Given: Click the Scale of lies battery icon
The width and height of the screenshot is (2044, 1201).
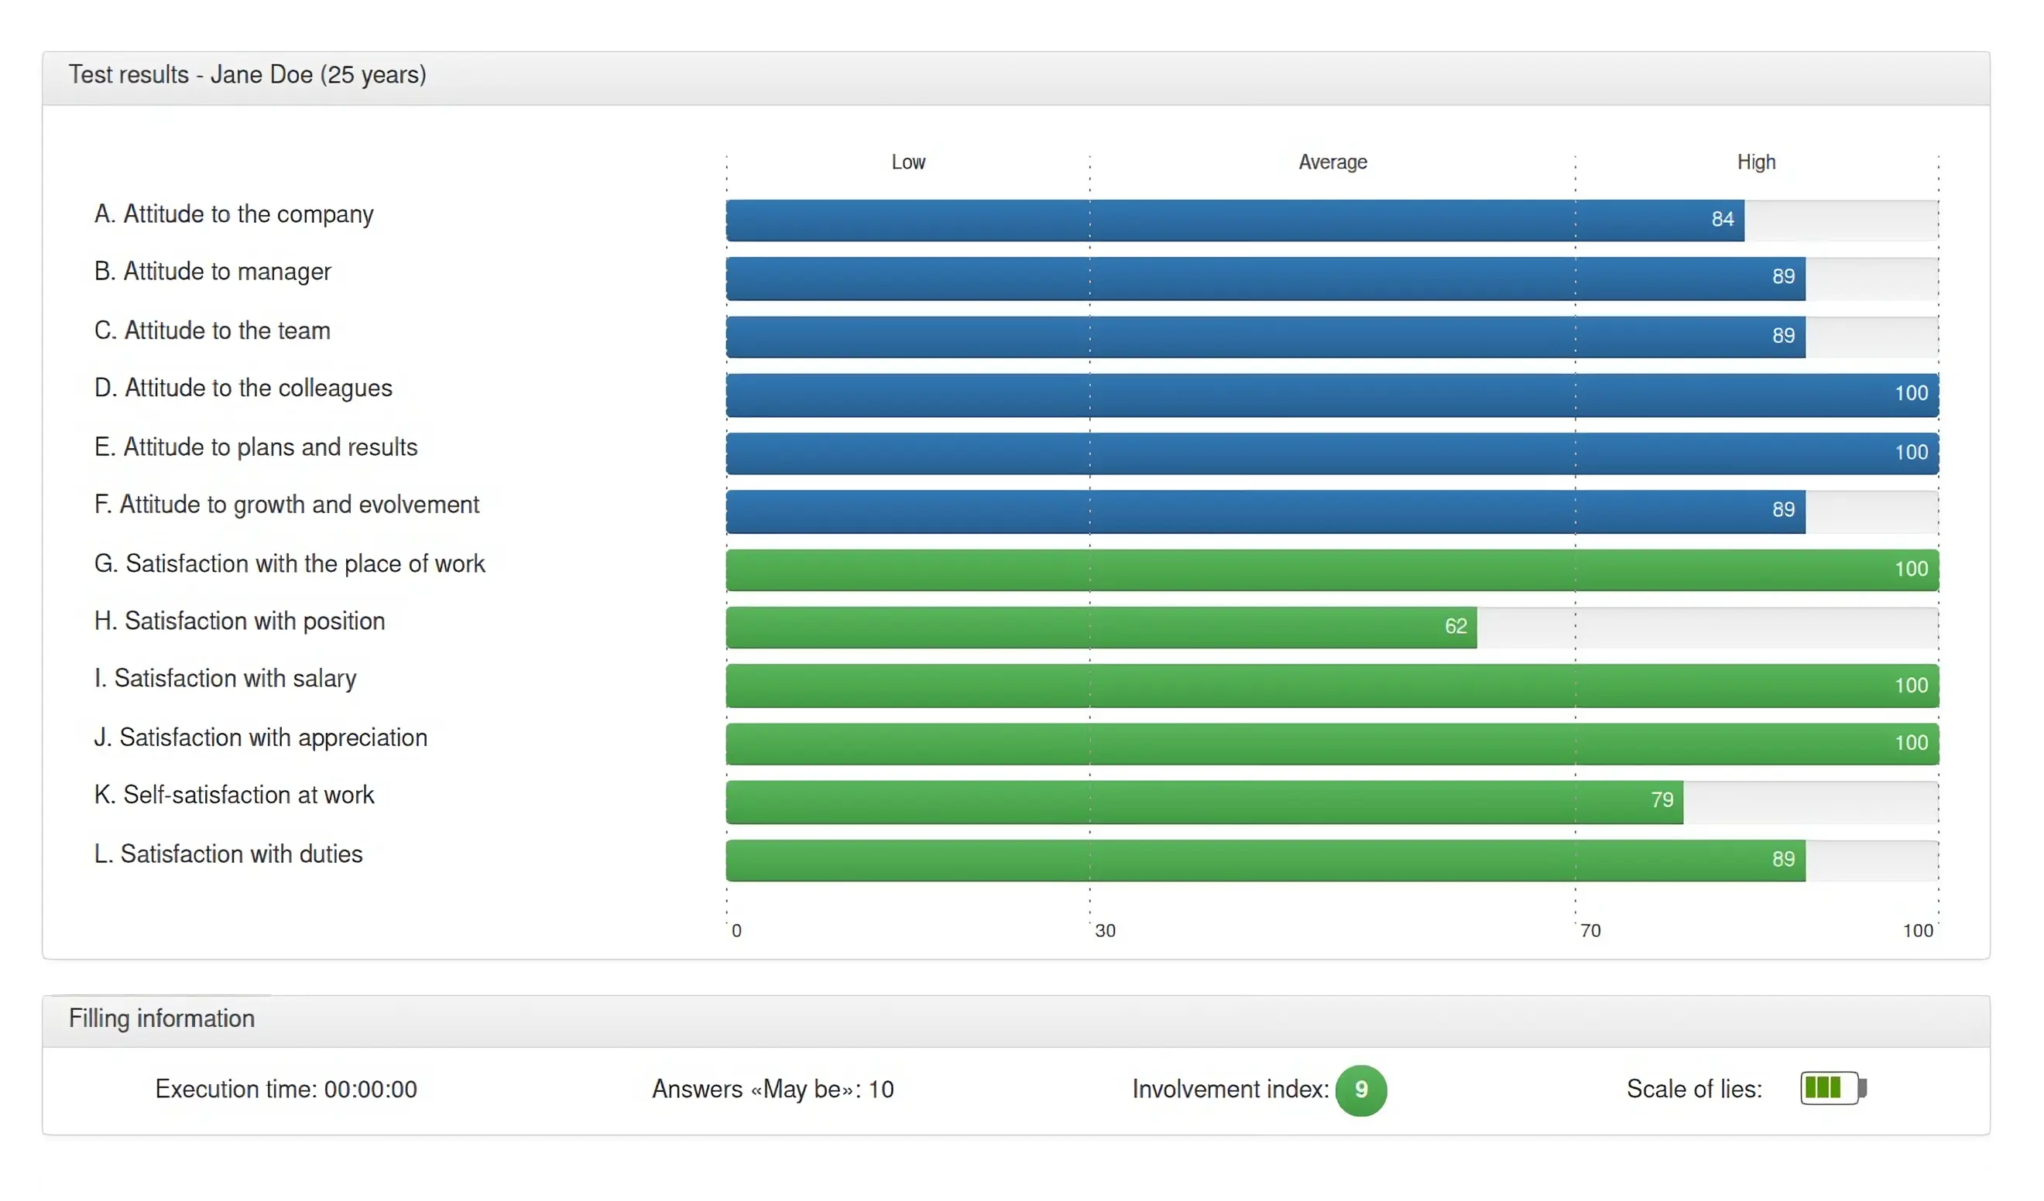Looking at the screenshot, I should 1833,1088.
